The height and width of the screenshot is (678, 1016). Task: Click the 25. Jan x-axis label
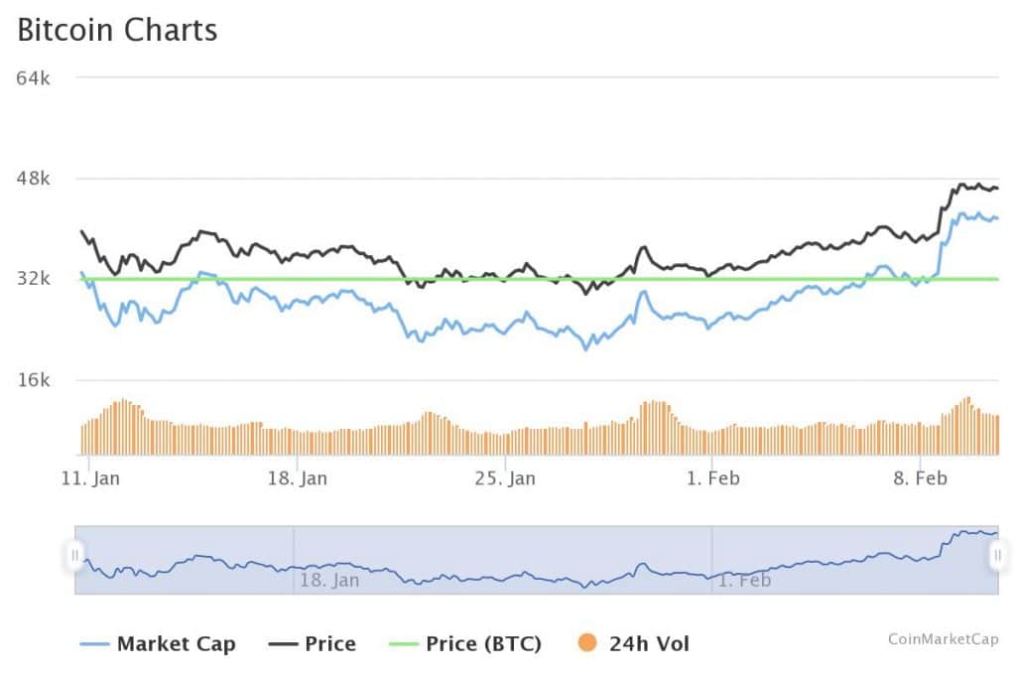pos(505,478)
